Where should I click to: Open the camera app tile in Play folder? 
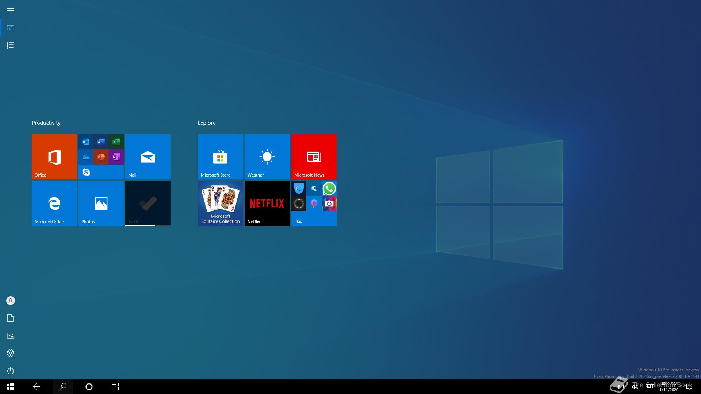pyautogui.click(x=329, y=204)
